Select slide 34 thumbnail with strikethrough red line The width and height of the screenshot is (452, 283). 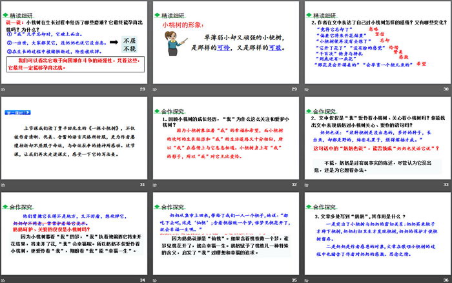74,233
